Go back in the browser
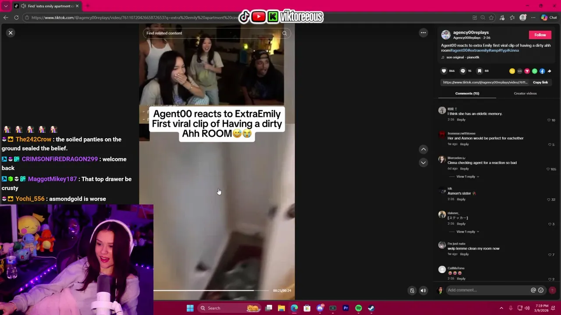561x315 pixels. [6, 17]
